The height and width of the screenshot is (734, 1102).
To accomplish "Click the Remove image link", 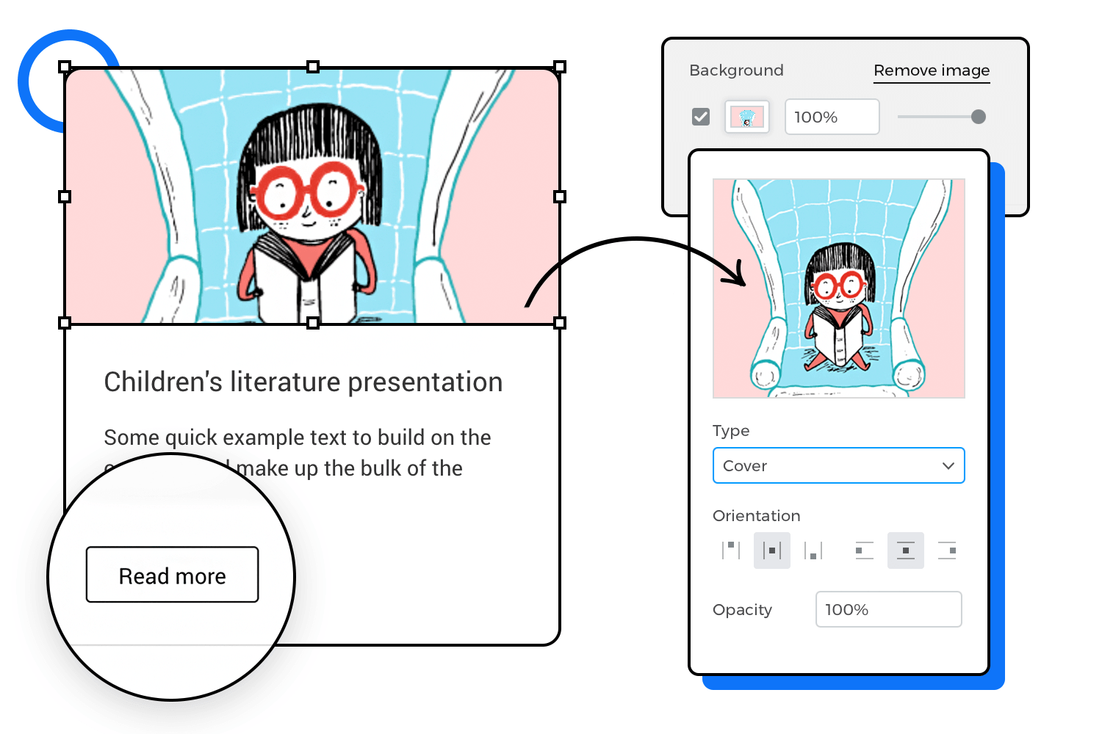I will tap(932, 70).
